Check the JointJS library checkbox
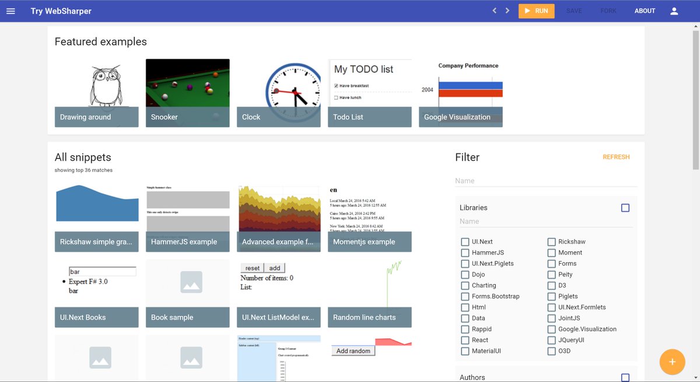 [551, 318]
